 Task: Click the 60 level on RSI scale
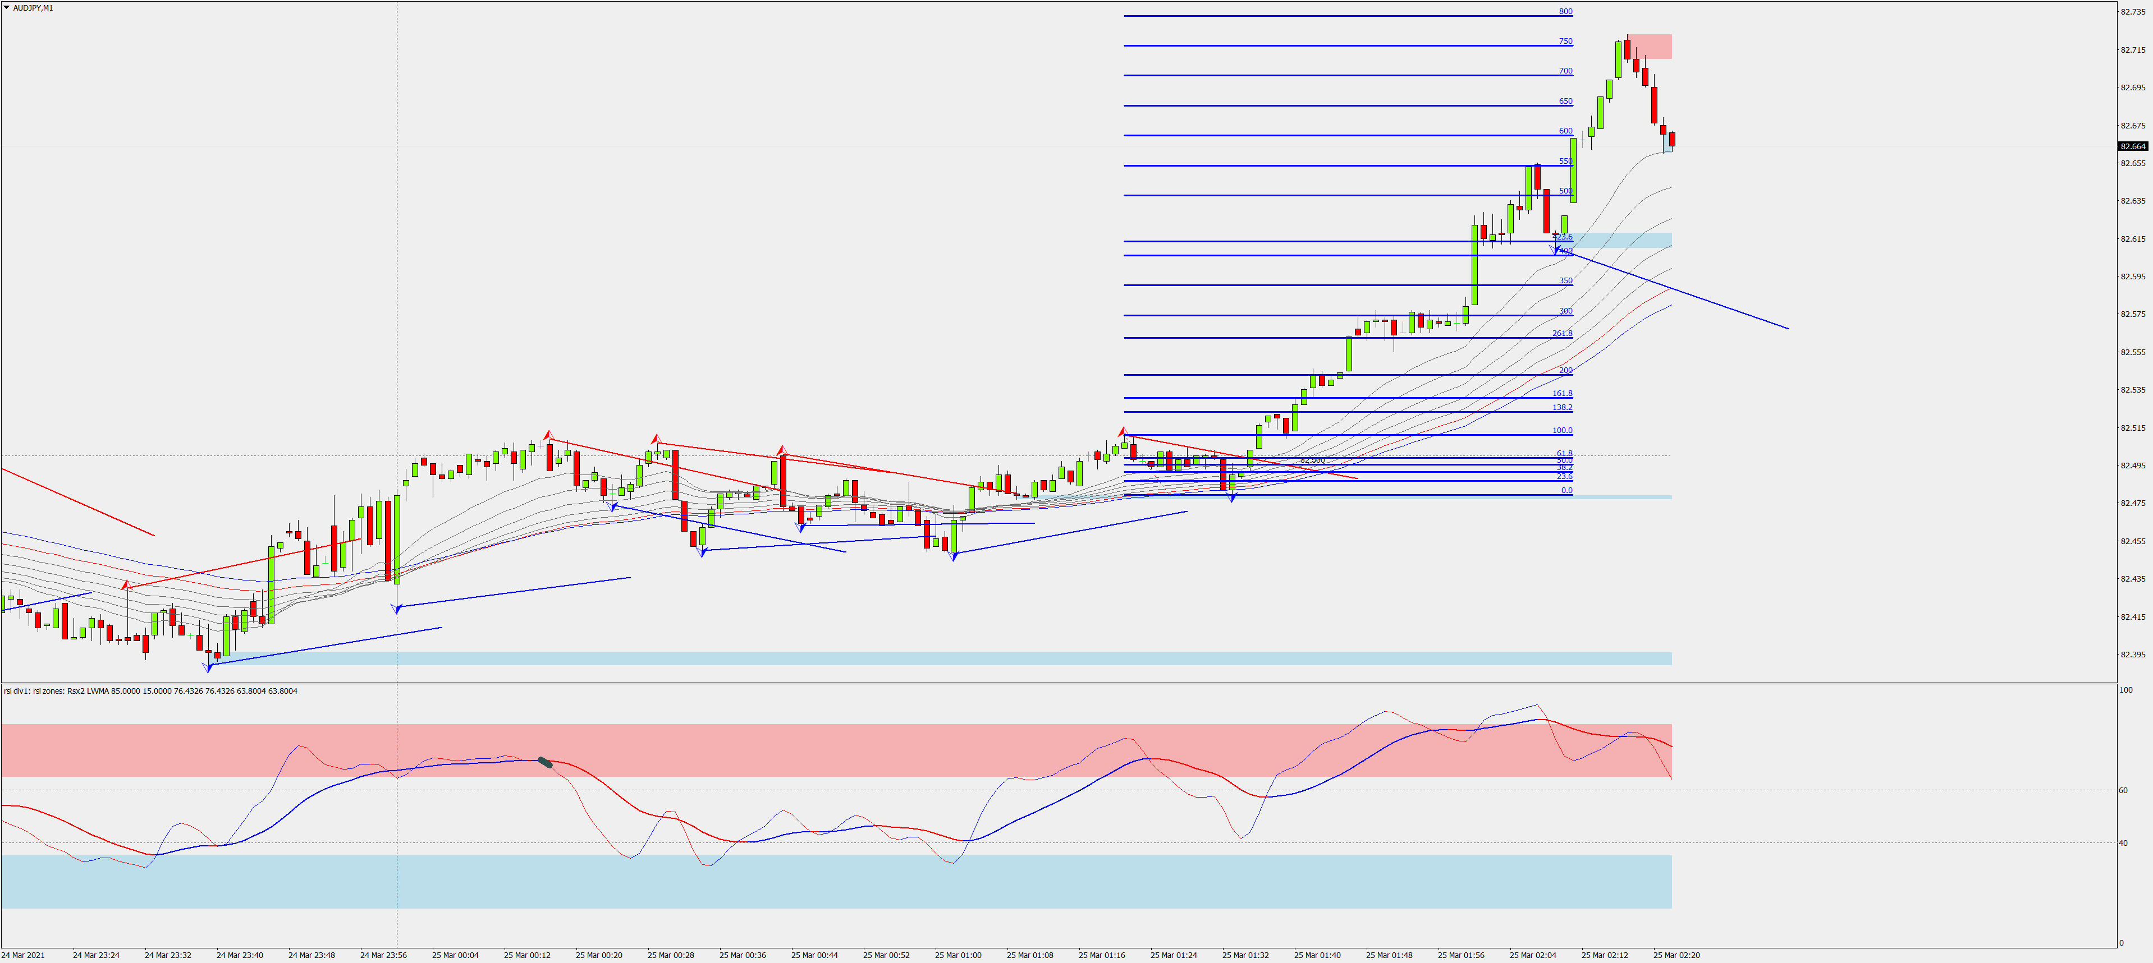click(x=2123, y=790)
